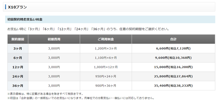Select the 12ヶ月 contract period cell

pos(18,67)
